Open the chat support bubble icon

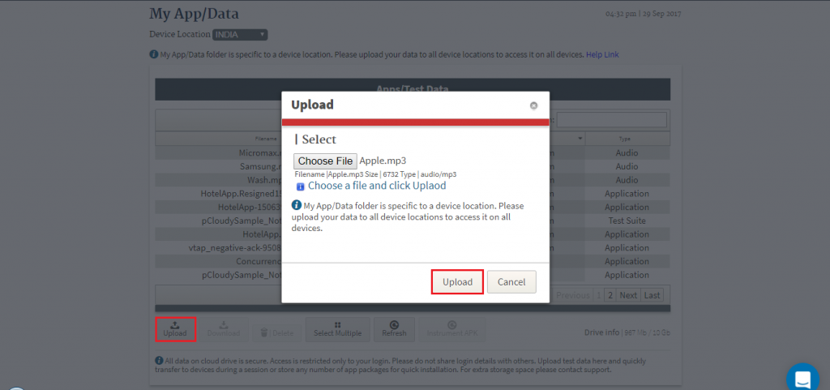click(802, 379)
